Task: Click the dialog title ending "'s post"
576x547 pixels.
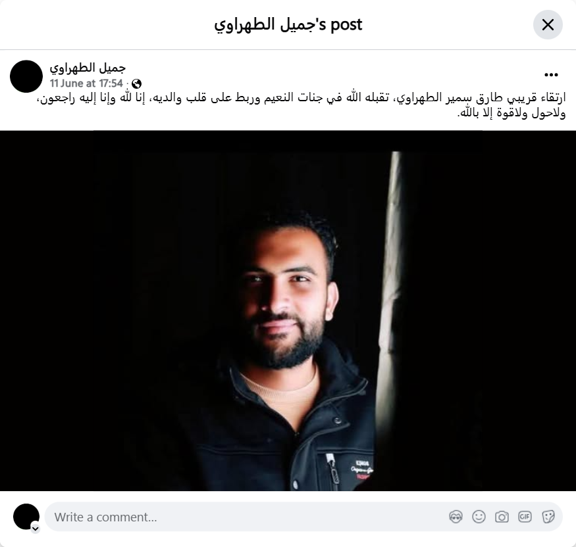Action: (288, 24)
